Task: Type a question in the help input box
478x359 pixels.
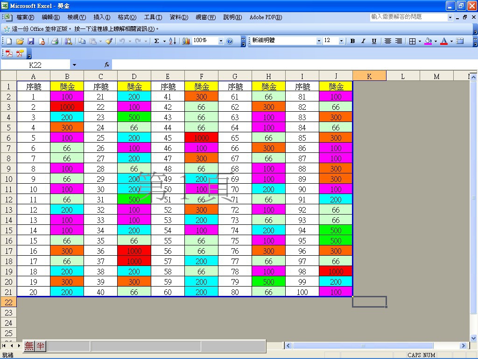Action: pyautogui.click(x=408, y=17)
